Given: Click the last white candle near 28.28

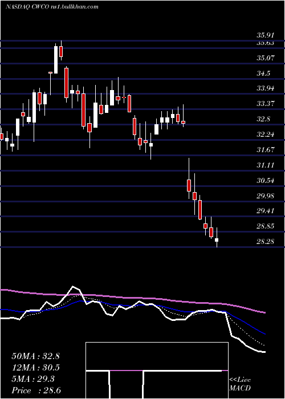Looking at the screenshot, I should click(x=217, y=239).
